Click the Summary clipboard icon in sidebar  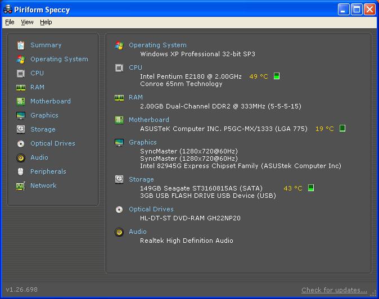pyautogui.click(x=21, y=45)
